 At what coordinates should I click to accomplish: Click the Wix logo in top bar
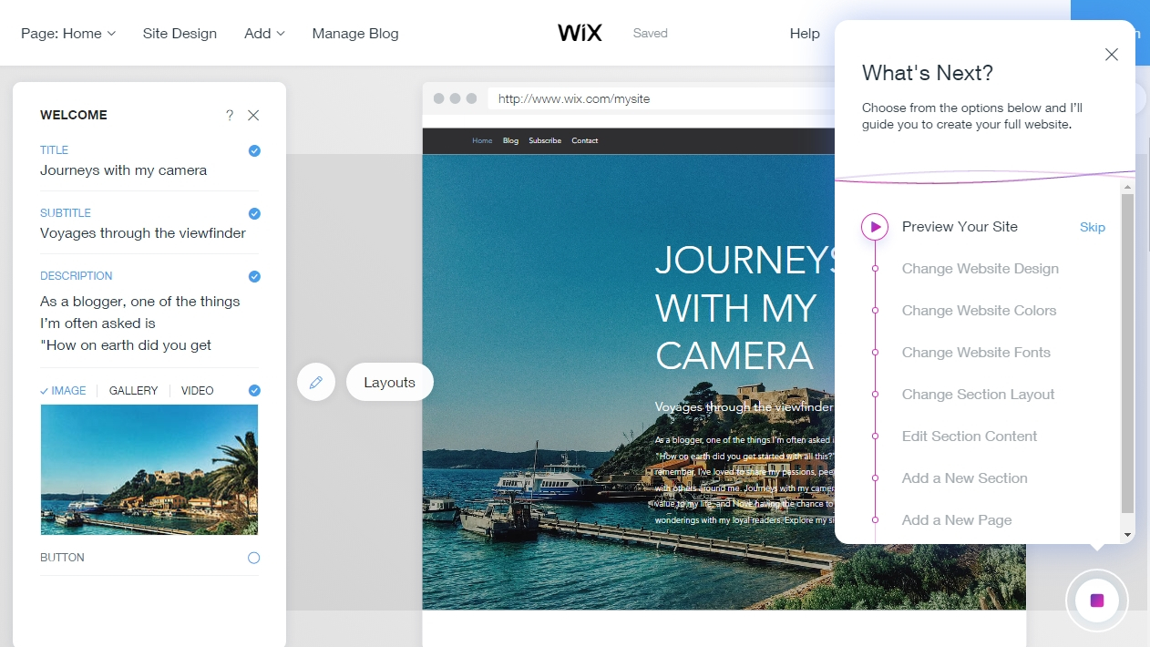coord(580,33)
